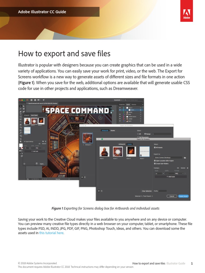Click the Android preset in front dialog
Viewport: 205px width, 273px height.
point(183,168)
